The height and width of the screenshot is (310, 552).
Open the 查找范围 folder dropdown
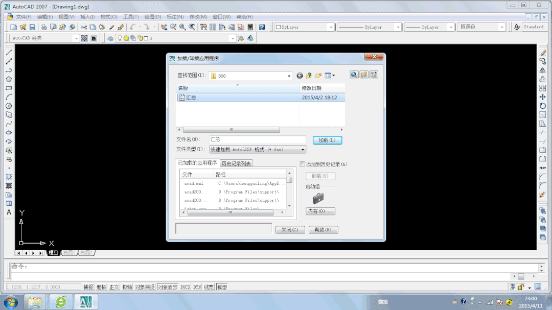289,76
